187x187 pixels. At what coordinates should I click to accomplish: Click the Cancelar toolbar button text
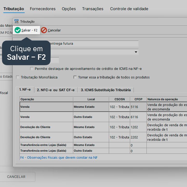point(54,30)
